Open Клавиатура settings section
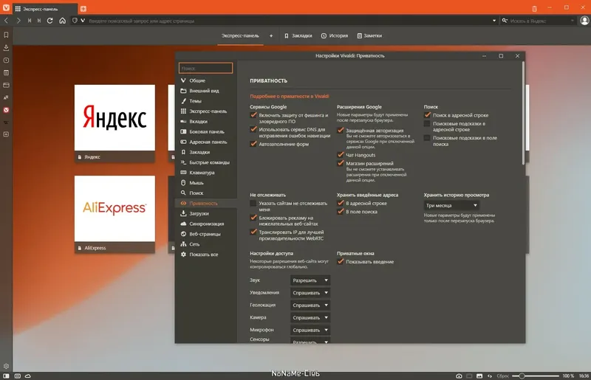 click(206, 173)
